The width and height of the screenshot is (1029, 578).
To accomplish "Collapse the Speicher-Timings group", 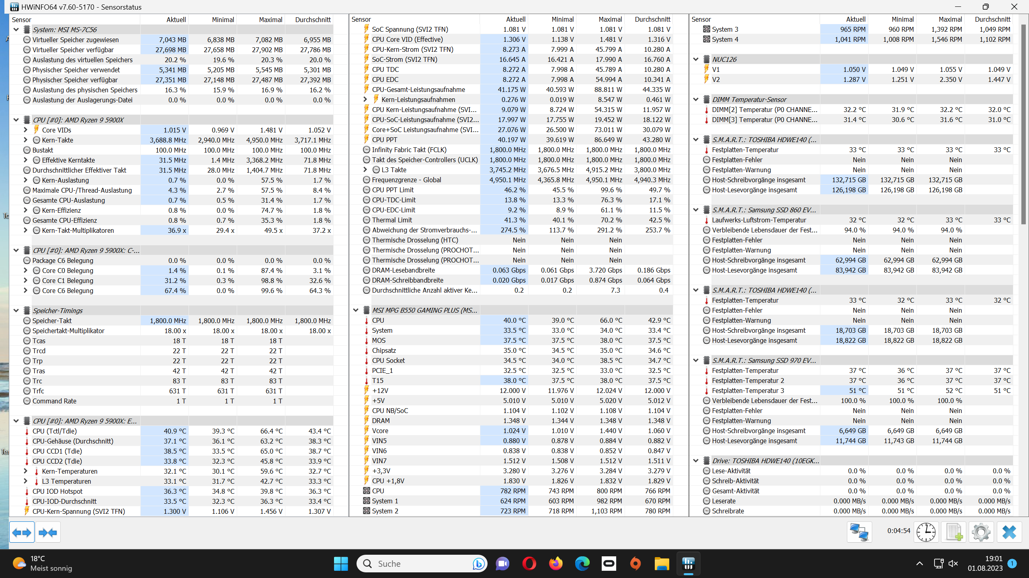I will pos(16,310).
